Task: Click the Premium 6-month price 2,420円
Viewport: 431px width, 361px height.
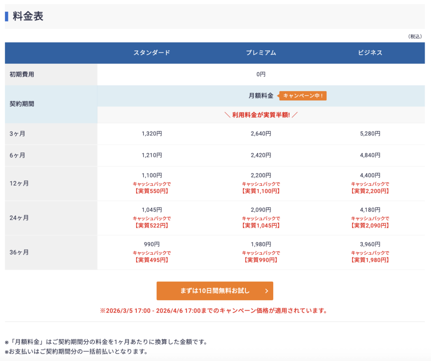Action: pyautogui.click(x=261, y=155)
